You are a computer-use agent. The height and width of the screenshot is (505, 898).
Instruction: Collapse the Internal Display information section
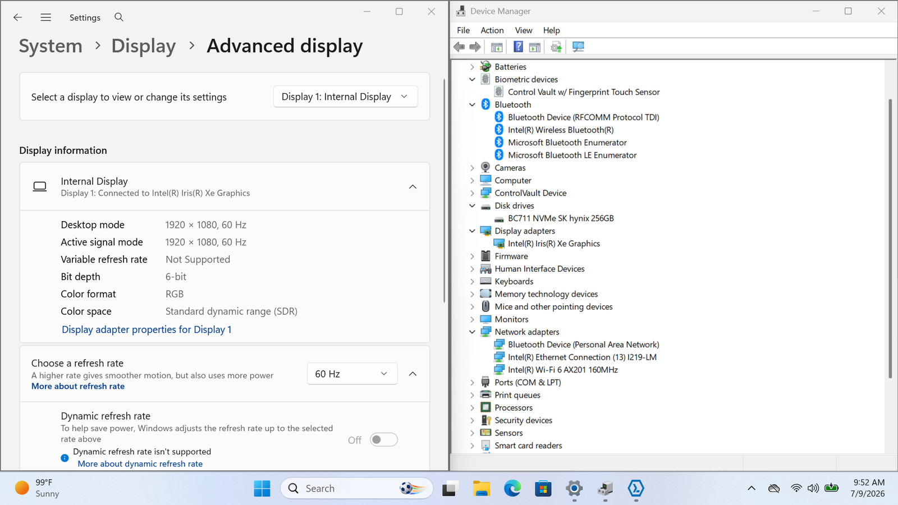click(413, 187)
